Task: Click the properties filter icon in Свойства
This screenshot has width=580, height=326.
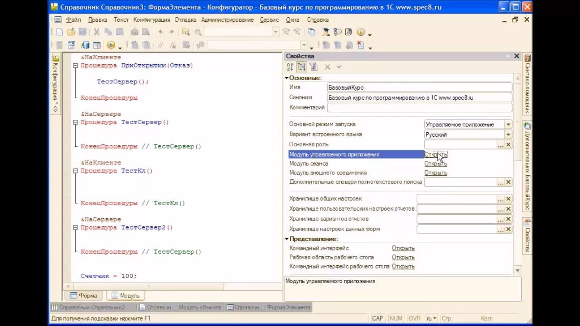Action: coord(313,67)
